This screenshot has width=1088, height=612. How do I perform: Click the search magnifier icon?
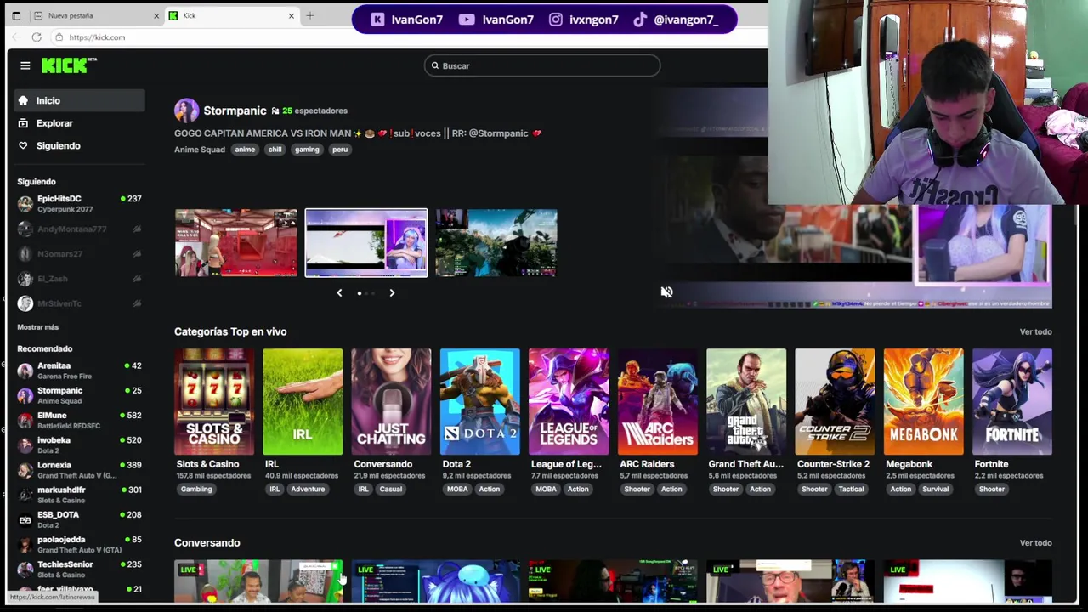pyautogui.click(x=435, y=65)
